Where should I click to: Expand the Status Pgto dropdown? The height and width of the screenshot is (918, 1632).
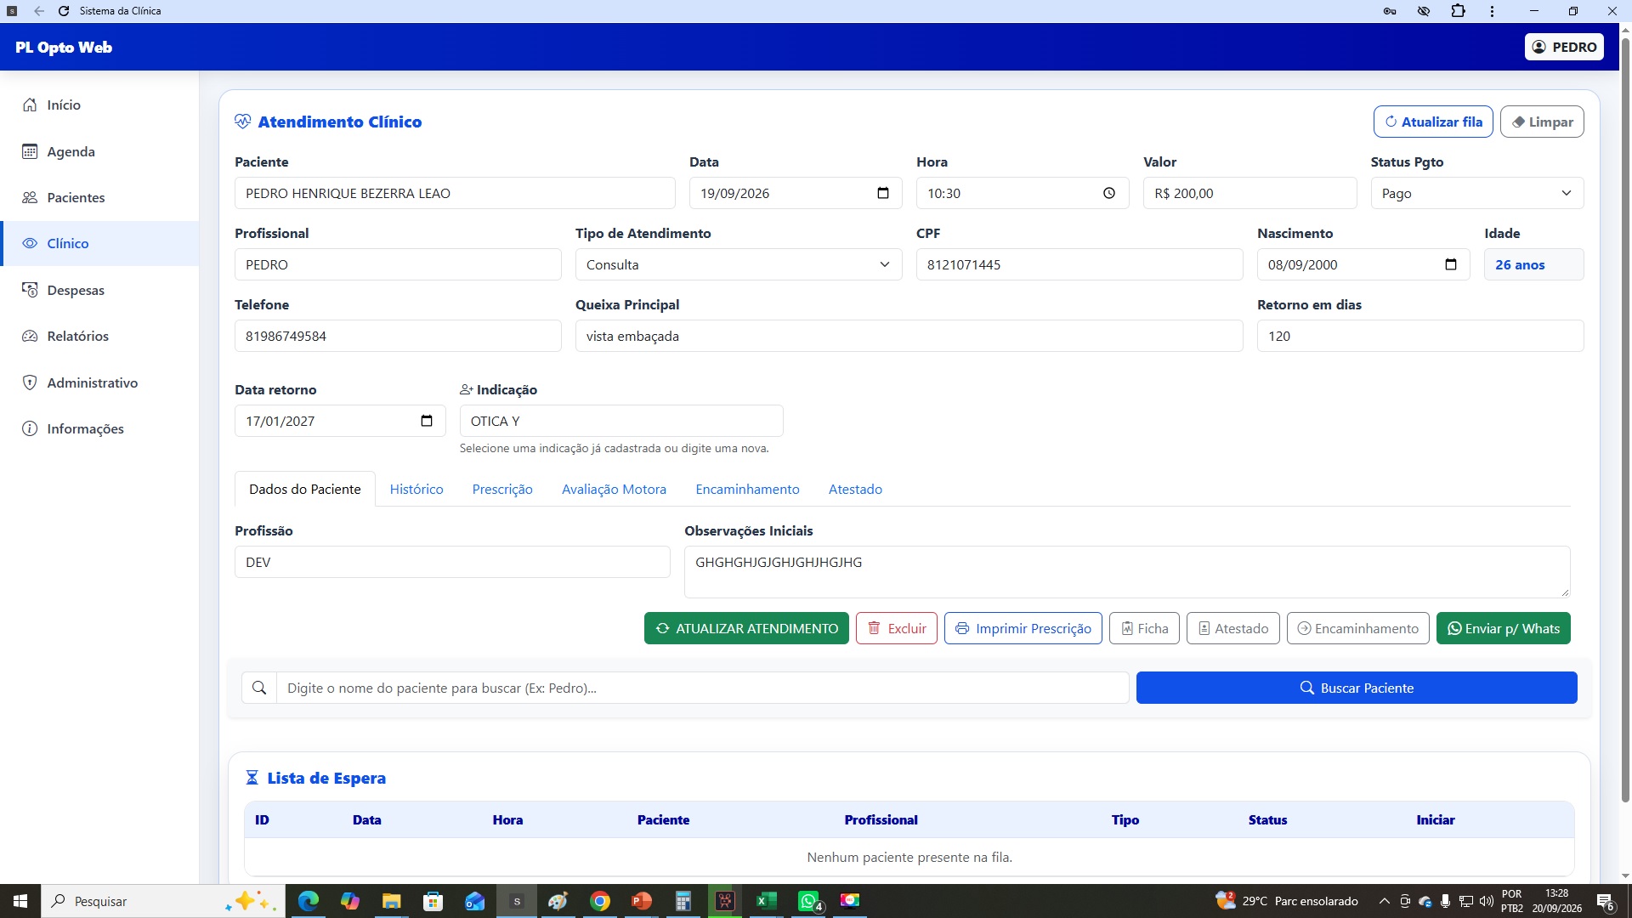tap(1476, 193)
